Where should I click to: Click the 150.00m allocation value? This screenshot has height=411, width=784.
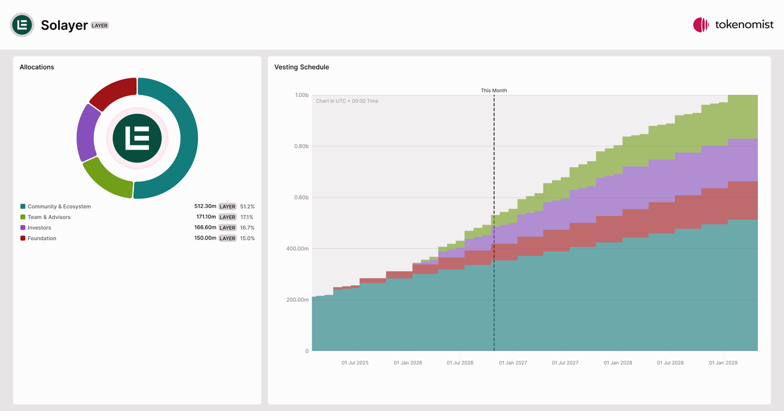click(x=205, y=238)
